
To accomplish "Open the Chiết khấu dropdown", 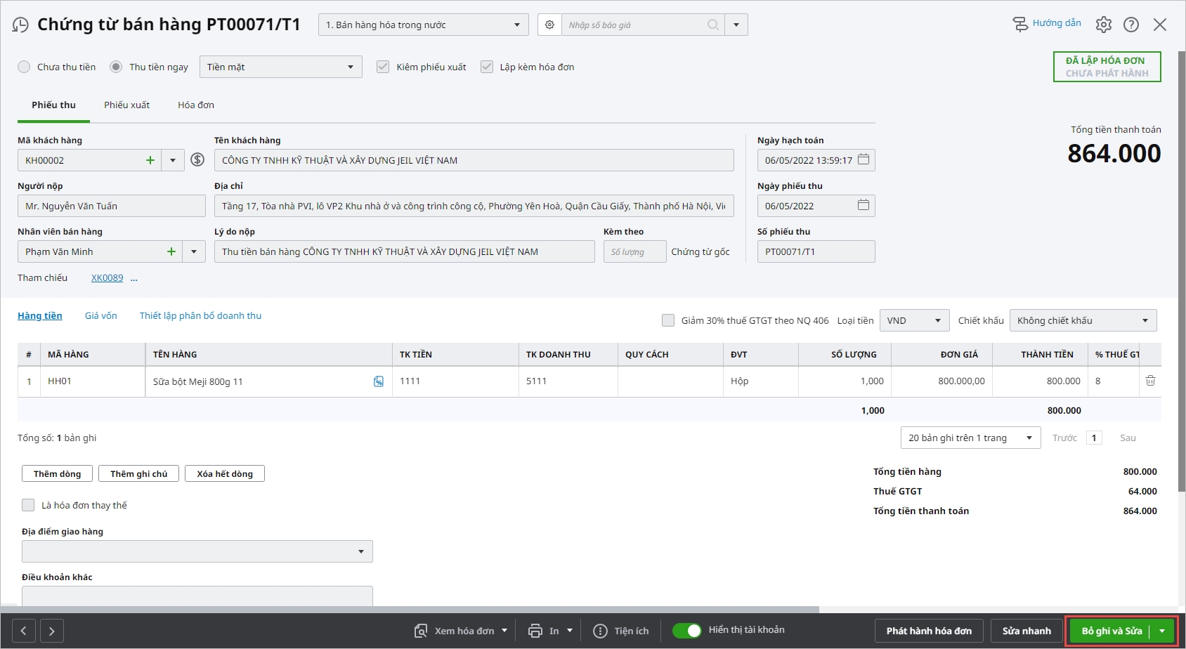I will click(x=1145, y=320).
